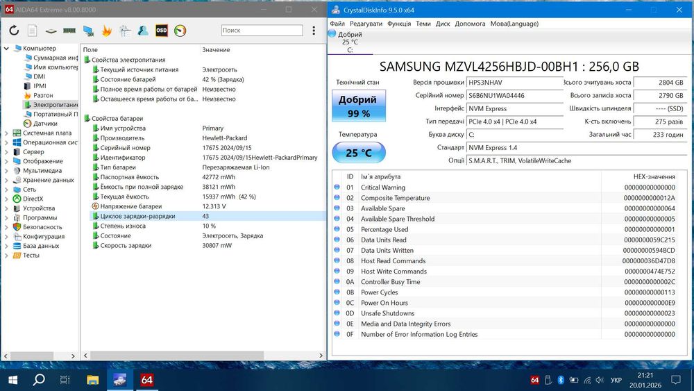Viewport: 694px width, 391px height.
Task: Expand the Системная плата node
Action: pos(6,133)
